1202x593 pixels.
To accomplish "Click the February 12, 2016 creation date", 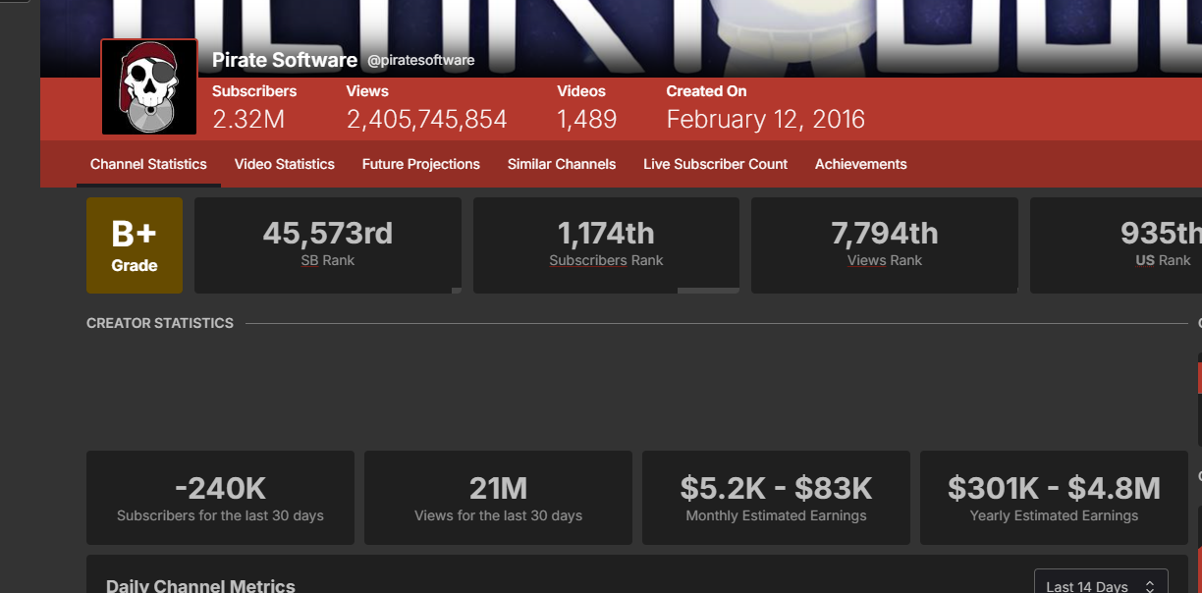I will (766, 120).
